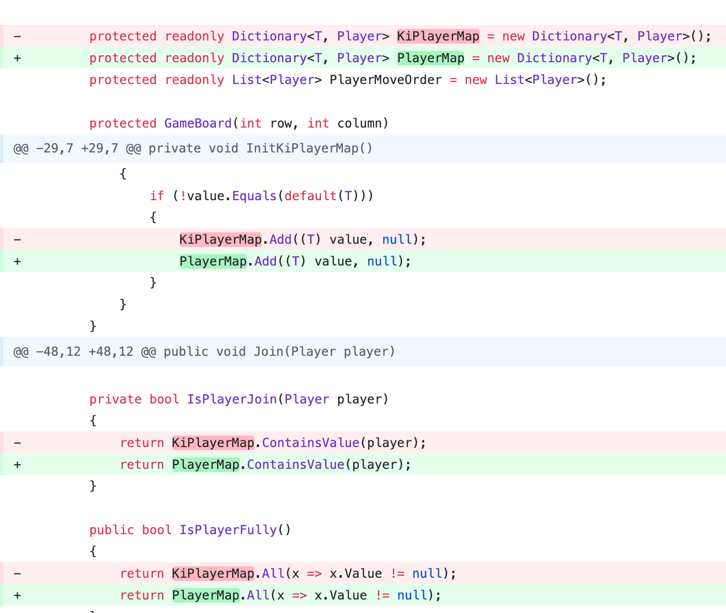Click the Equals method call
726x613 pixels.
click(254, 196)
